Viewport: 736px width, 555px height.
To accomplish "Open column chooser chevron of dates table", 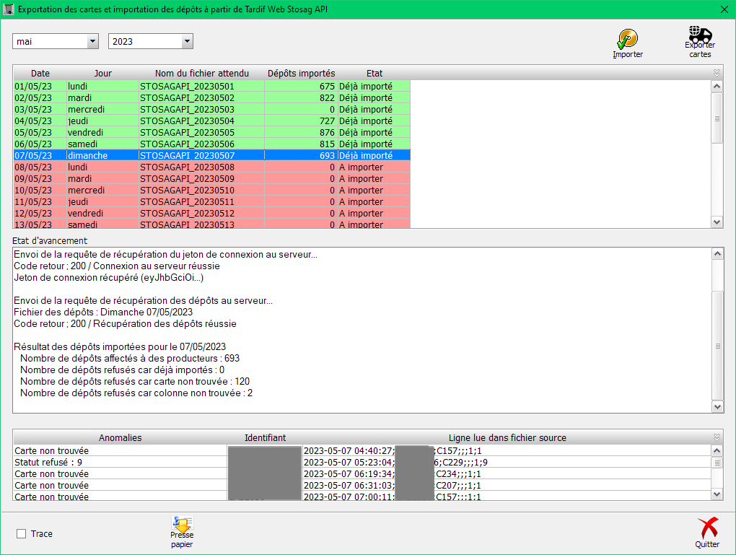I will coord(717,73).
